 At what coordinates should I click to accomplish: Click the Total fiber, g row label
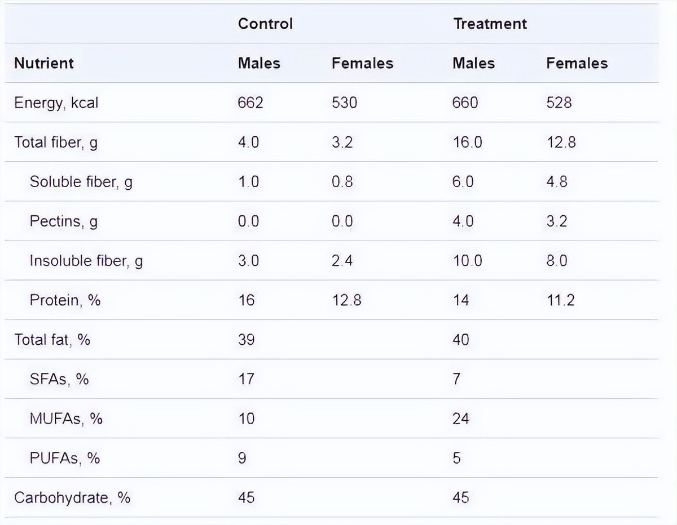[x=56, y=142]
